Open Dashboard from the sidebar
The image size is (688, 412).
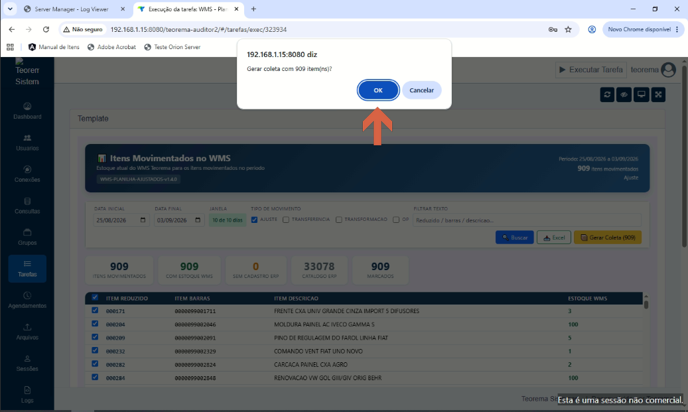pos(27,111)
